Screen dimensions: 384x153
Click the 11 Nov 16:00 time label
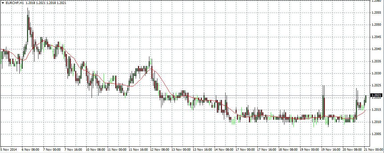(x=139, y=149)
